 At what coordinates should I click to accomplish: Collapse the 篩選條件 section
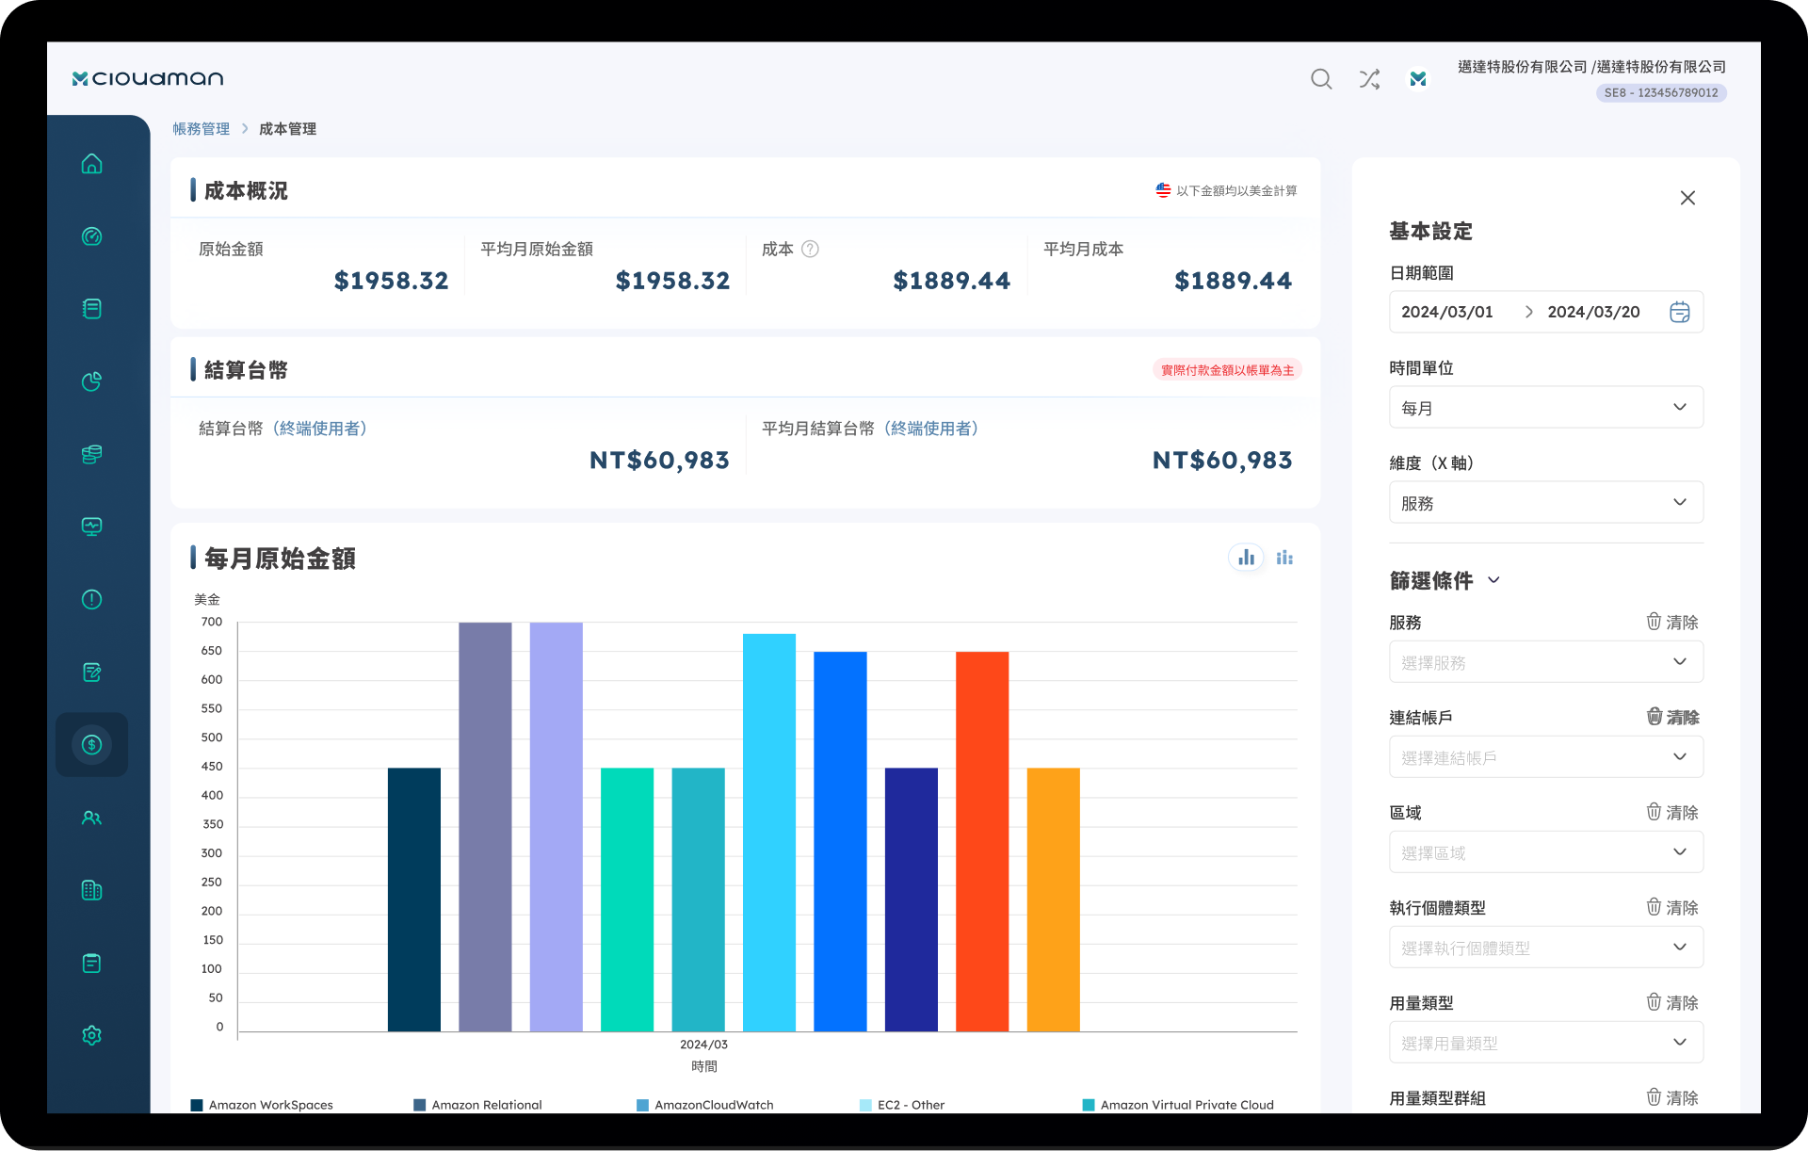point(1493,580)
